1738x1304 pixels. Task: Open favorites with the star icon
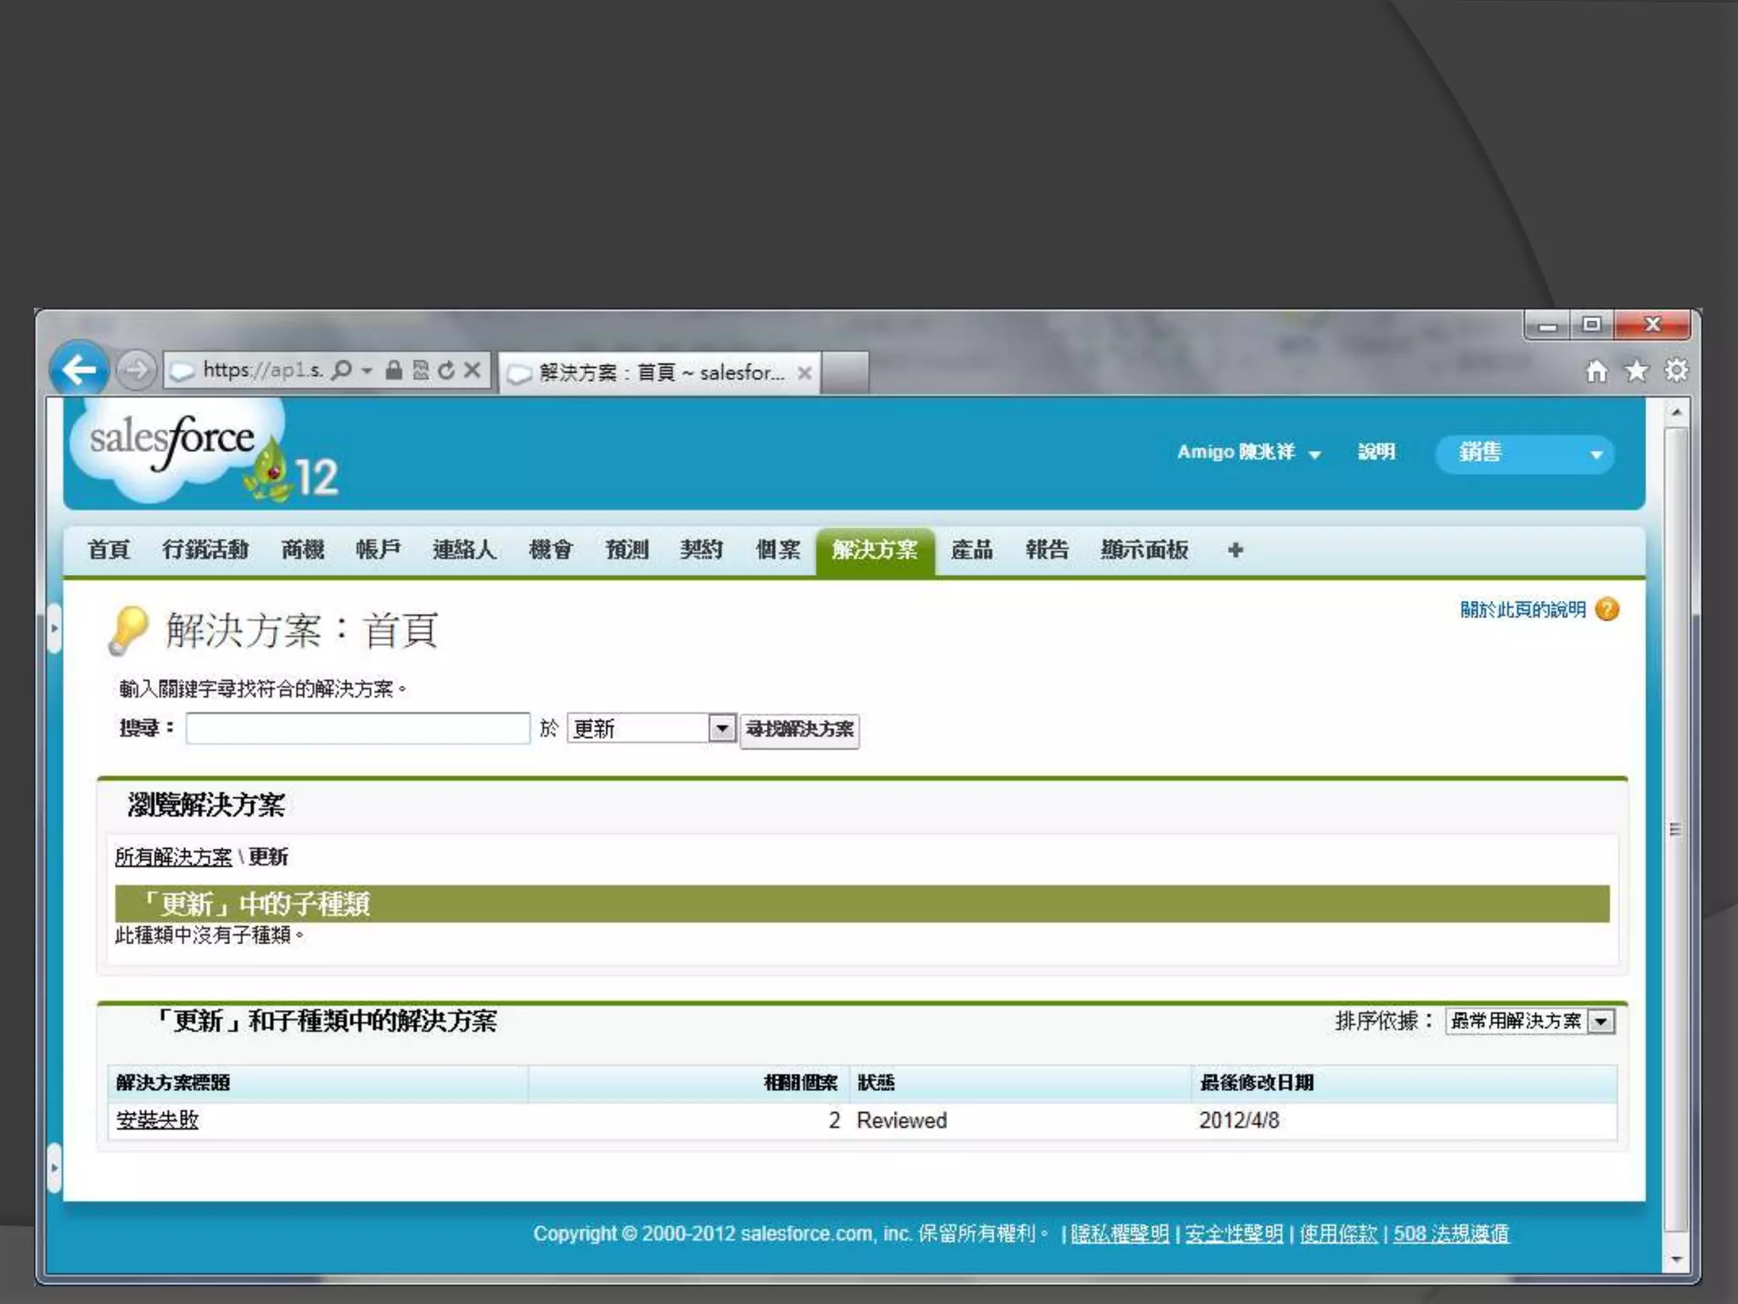point(1636,371)
